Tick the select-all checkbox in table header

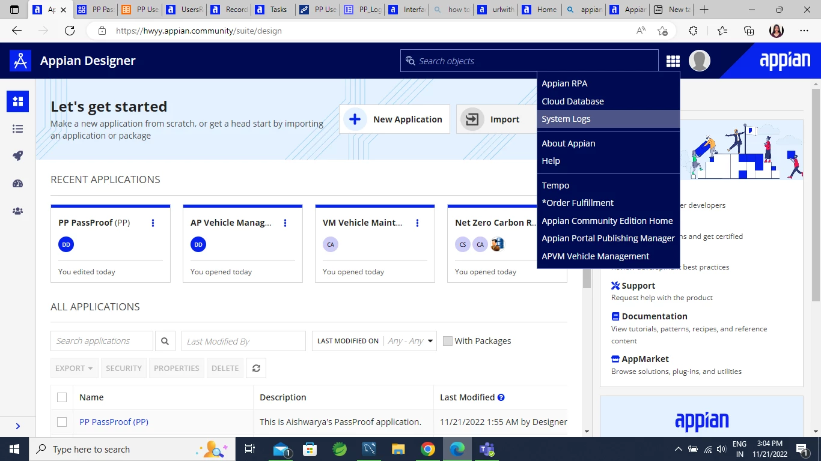(62, 397)
